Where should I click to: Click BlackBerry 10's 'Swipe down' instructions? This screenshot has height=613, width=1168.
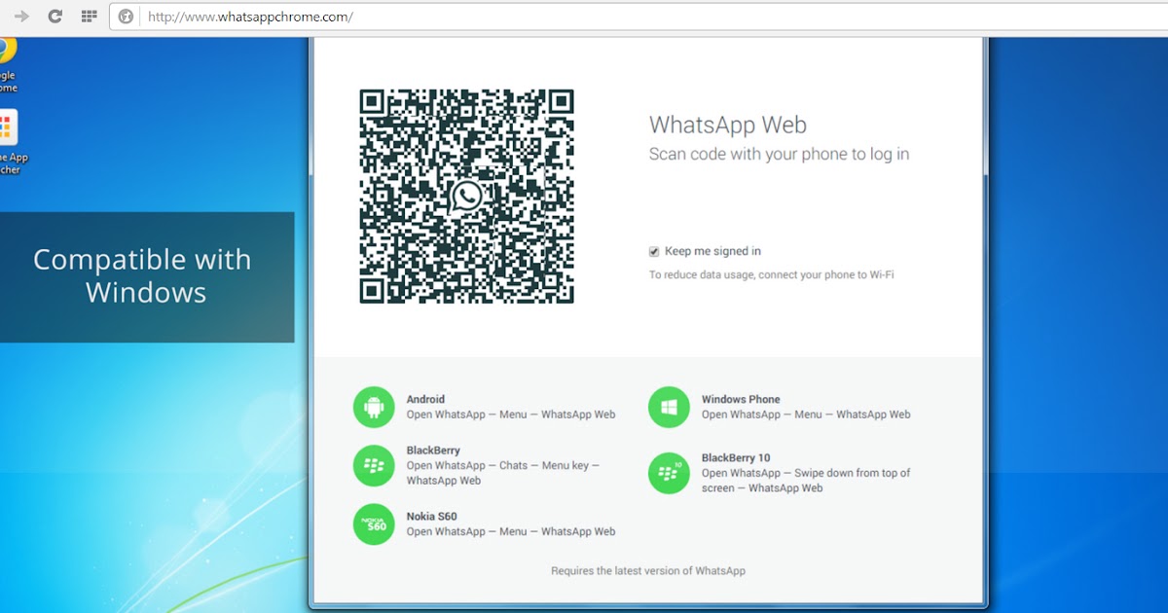tap(806, 481)
